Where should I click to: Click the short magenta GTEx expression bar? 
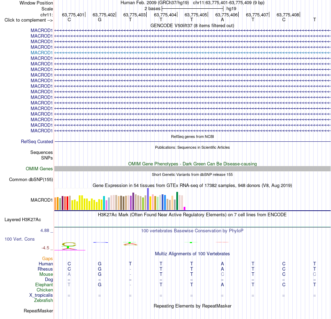click(185, 209)
